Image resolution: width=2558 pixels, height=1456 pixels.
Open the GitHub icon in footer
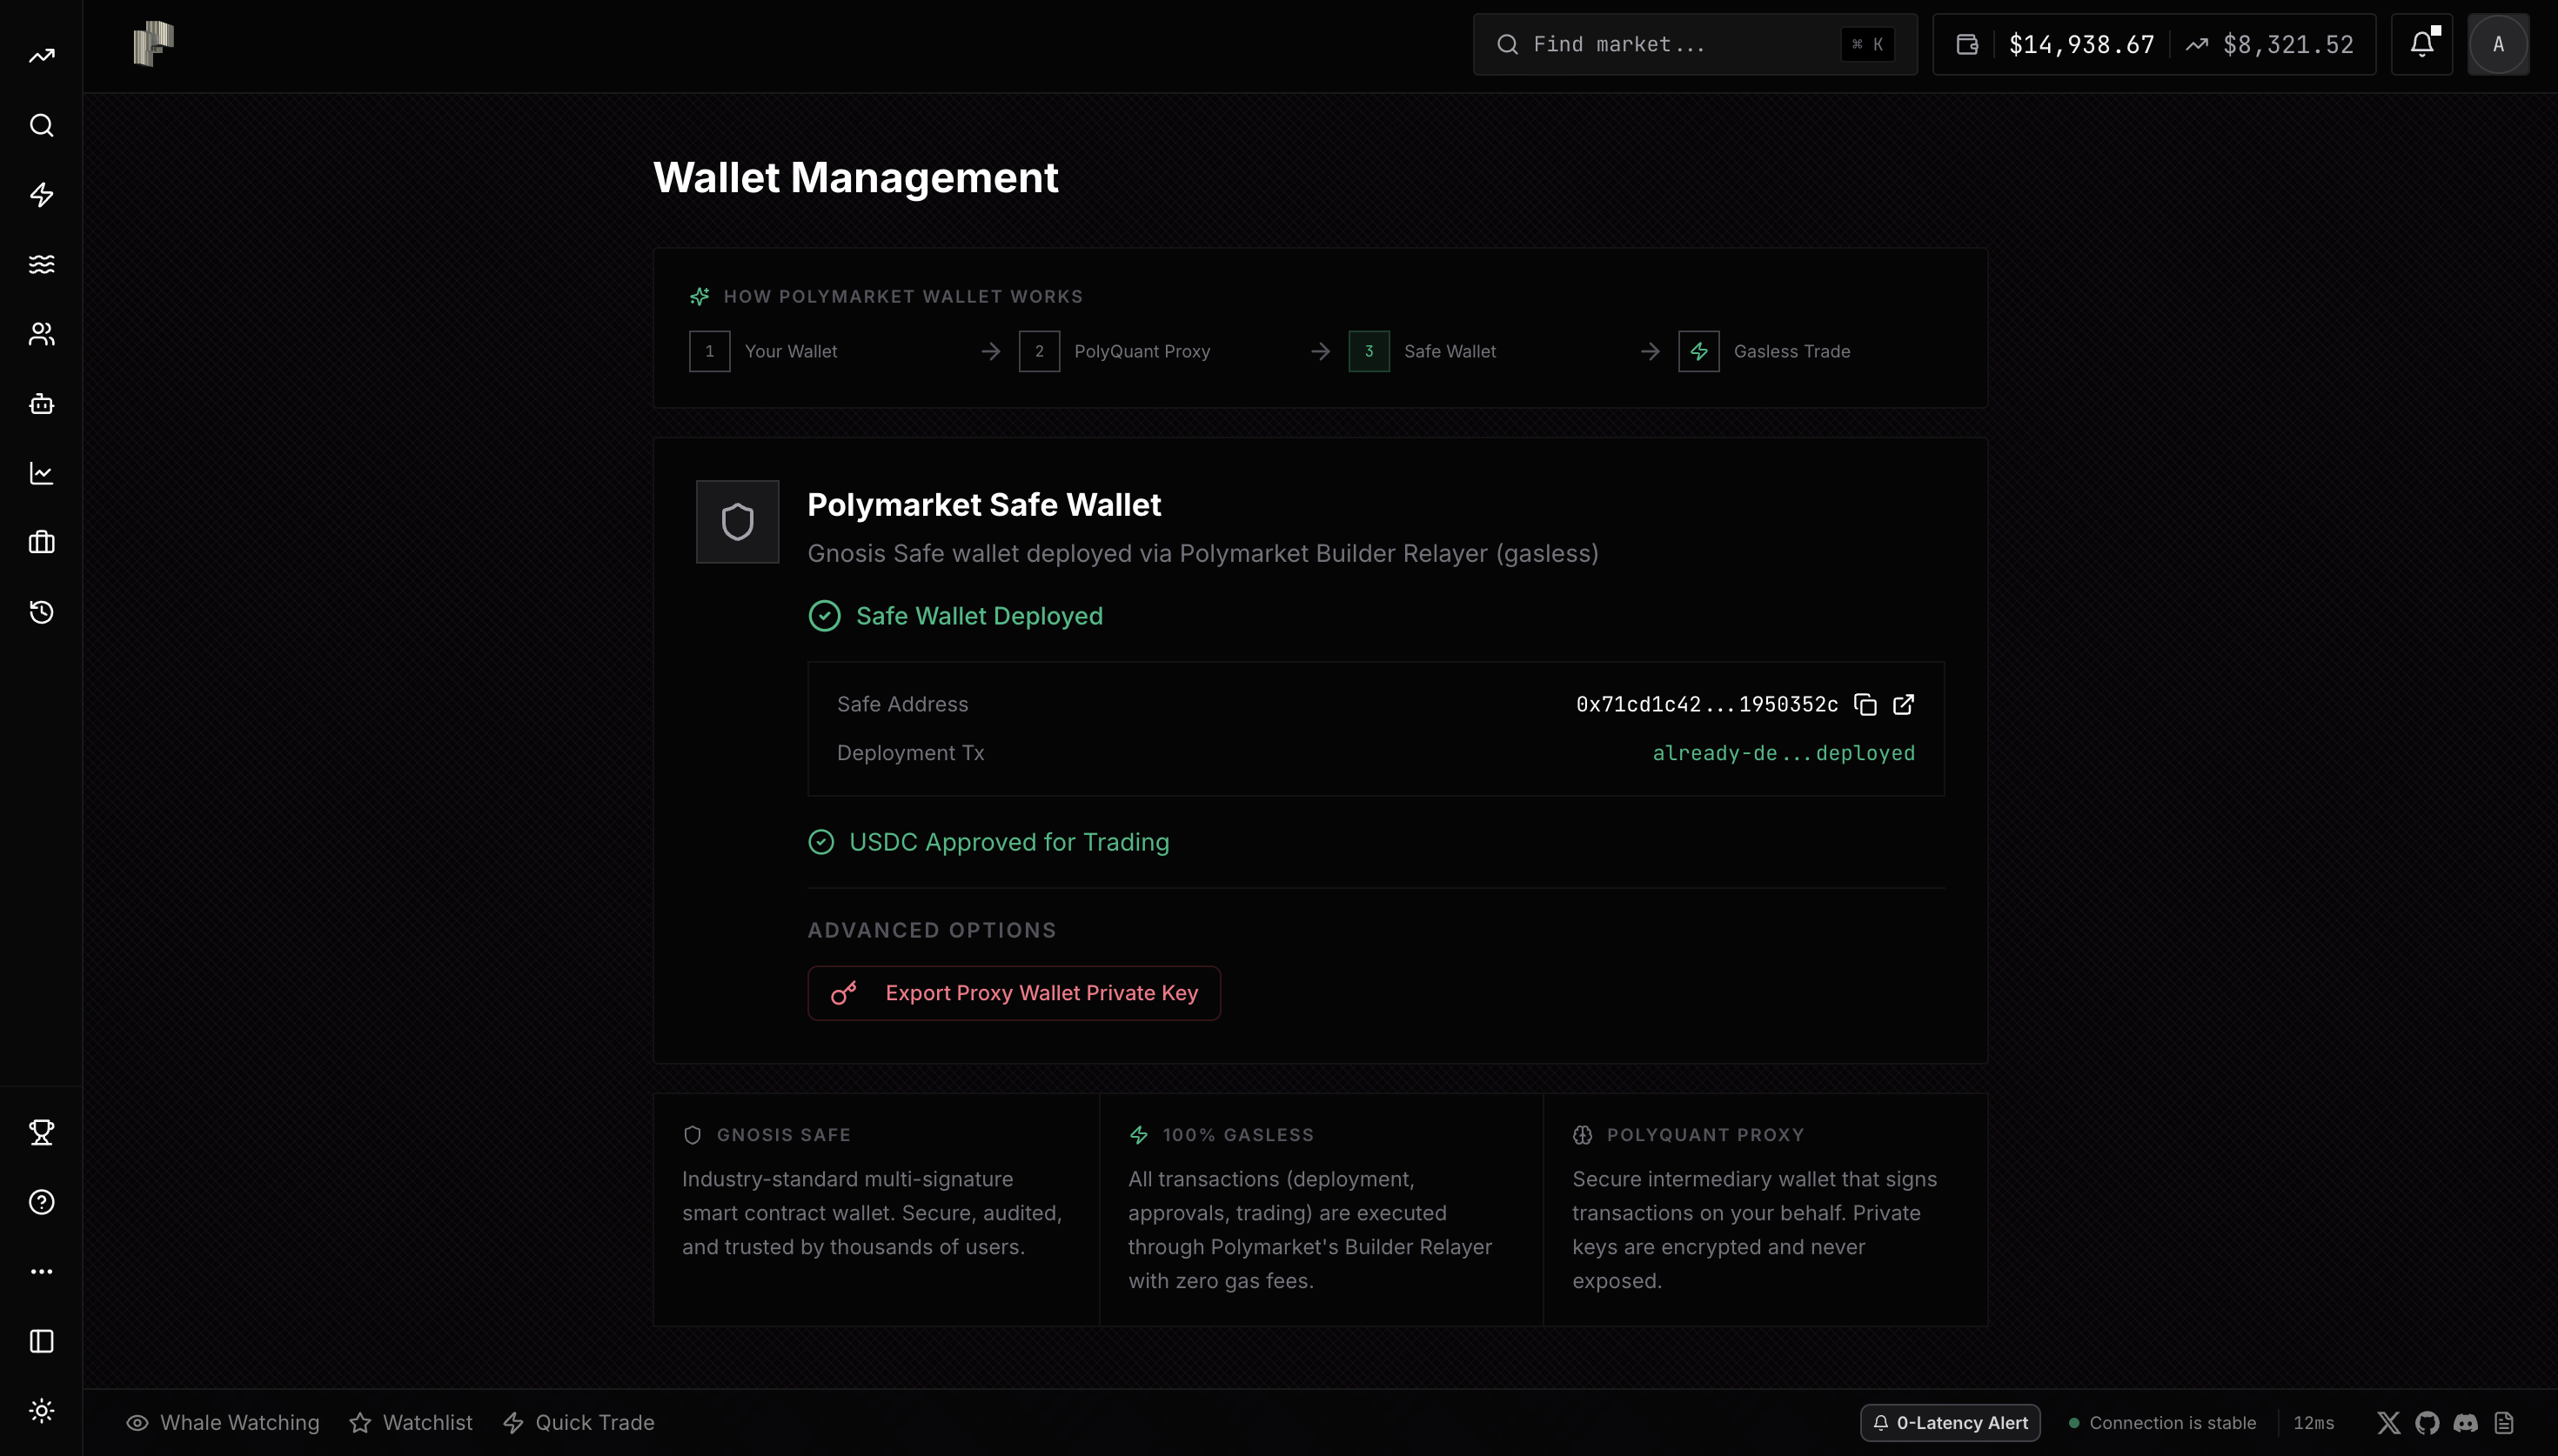click(2427, 1423)
